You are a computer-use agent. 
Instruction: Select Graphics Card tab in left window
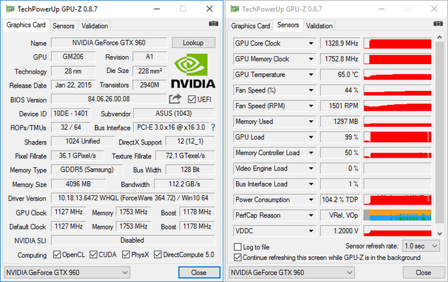pos(26,25)
